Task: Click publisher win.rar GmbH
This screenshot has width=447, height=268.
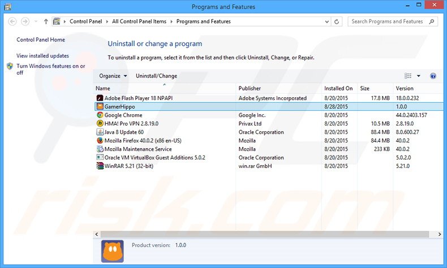Action: pos(255,166)
